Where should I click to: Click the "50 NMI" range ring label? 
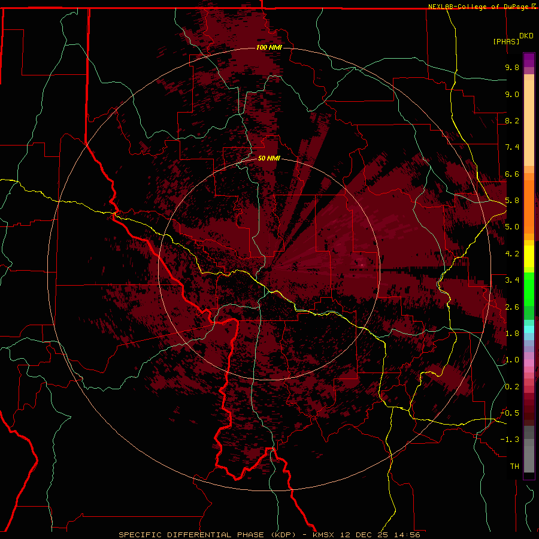point(269,158)
